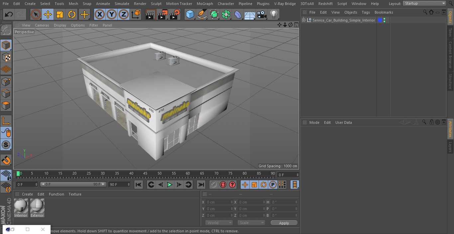Toggle Snap Enable magnet
Viewport: 454px width, 234px height.
[x=6, y=160]
